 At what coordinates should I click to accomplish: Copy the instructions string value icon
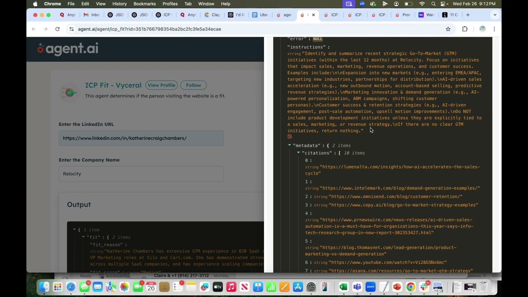tap(290, 137)
